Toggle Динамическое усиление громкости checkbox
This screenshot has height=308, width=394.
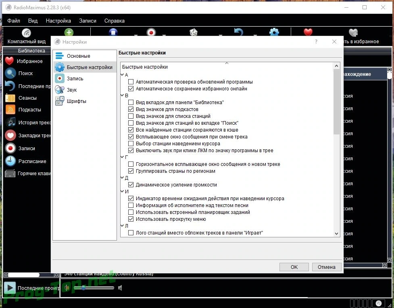[131, 184]
